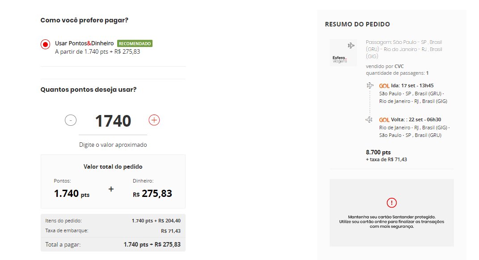Click the departing plane icon beside Ida

click(x=370, y=85)
